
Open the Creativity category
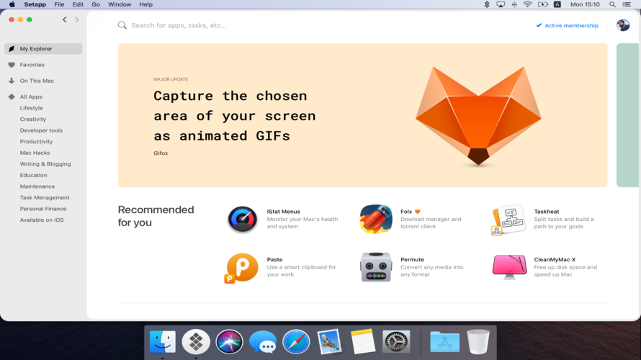coord(33,120)
